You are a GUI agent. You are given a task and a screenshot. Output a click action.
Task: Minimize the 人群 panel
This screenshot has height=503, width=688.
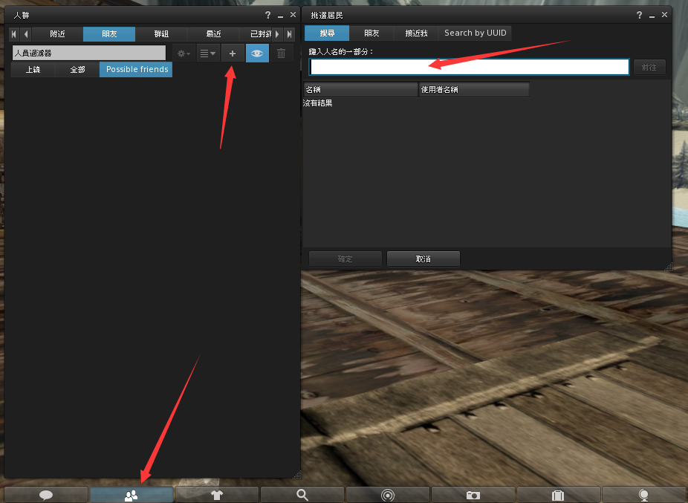coord(280,16)
